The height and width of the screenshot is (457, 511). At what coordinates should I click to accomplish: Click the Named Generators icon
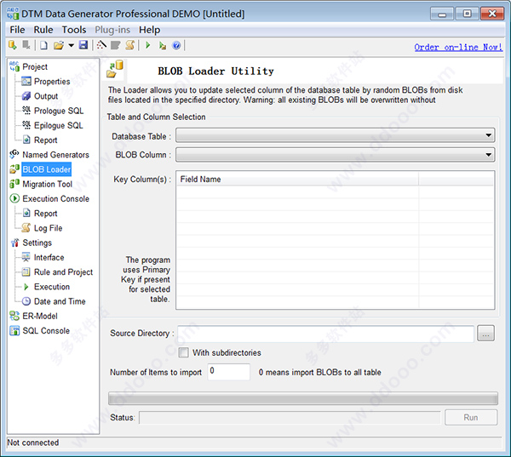coord(14,154)
